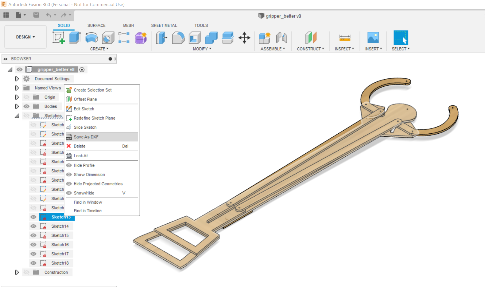Click the Save disk icon
Screen dimensions: 485x287
pos(36,15)
